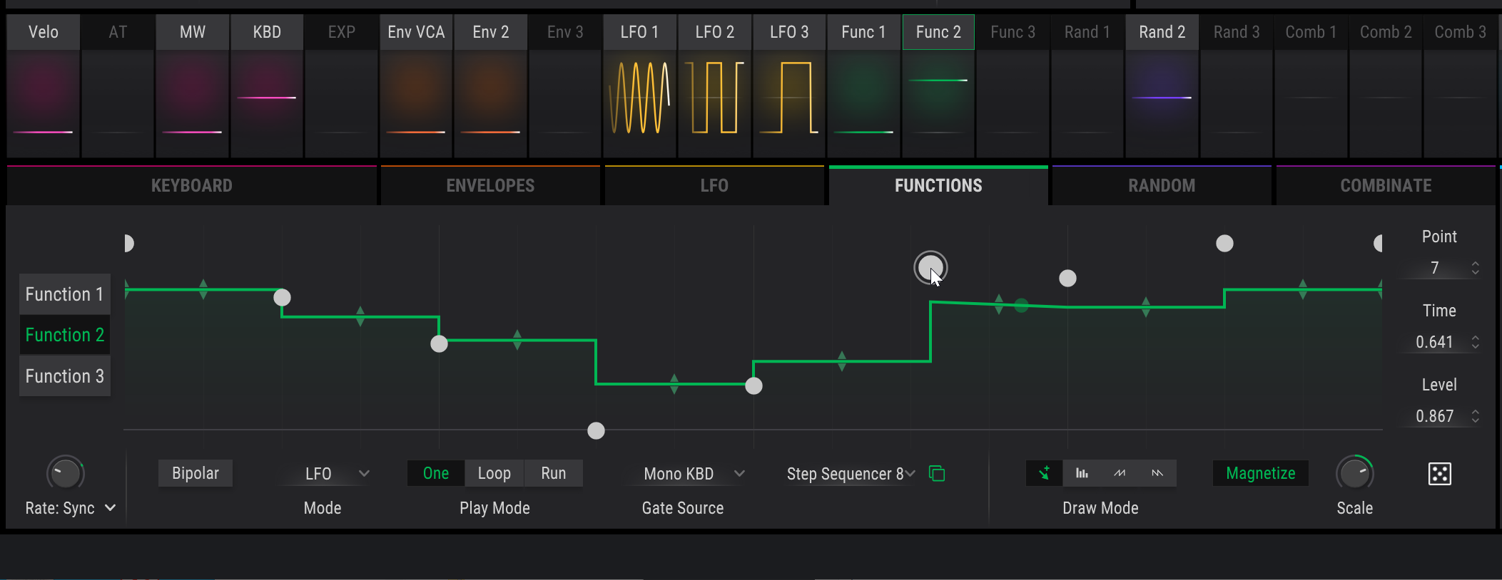Select the Env VCA modulation source
Image resolution: width=1502 pixels, height=580 pixels.
416,86
